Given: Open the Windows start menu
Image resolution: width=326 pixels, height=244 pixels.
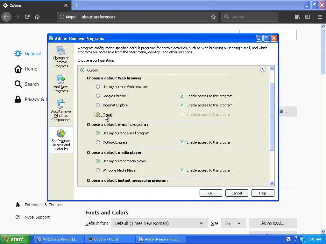Looking at the screenshot, I should click(15, 239).
